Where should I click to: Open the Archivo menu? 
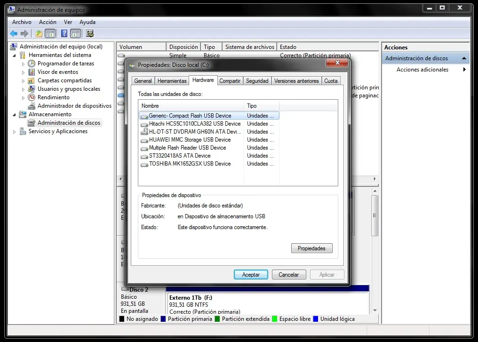[x=22, y=22]
